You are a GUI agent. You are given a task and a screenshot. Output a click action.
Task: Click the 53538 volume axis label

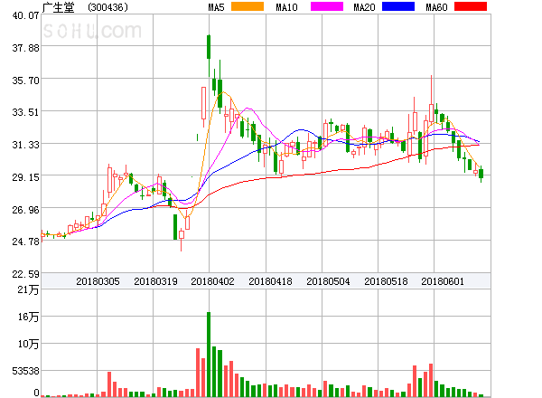pyautogui.click(x=25, y=372)
